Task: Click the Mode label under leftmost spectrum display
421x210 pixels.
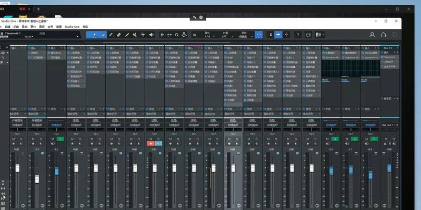Action: coord(325,80)
